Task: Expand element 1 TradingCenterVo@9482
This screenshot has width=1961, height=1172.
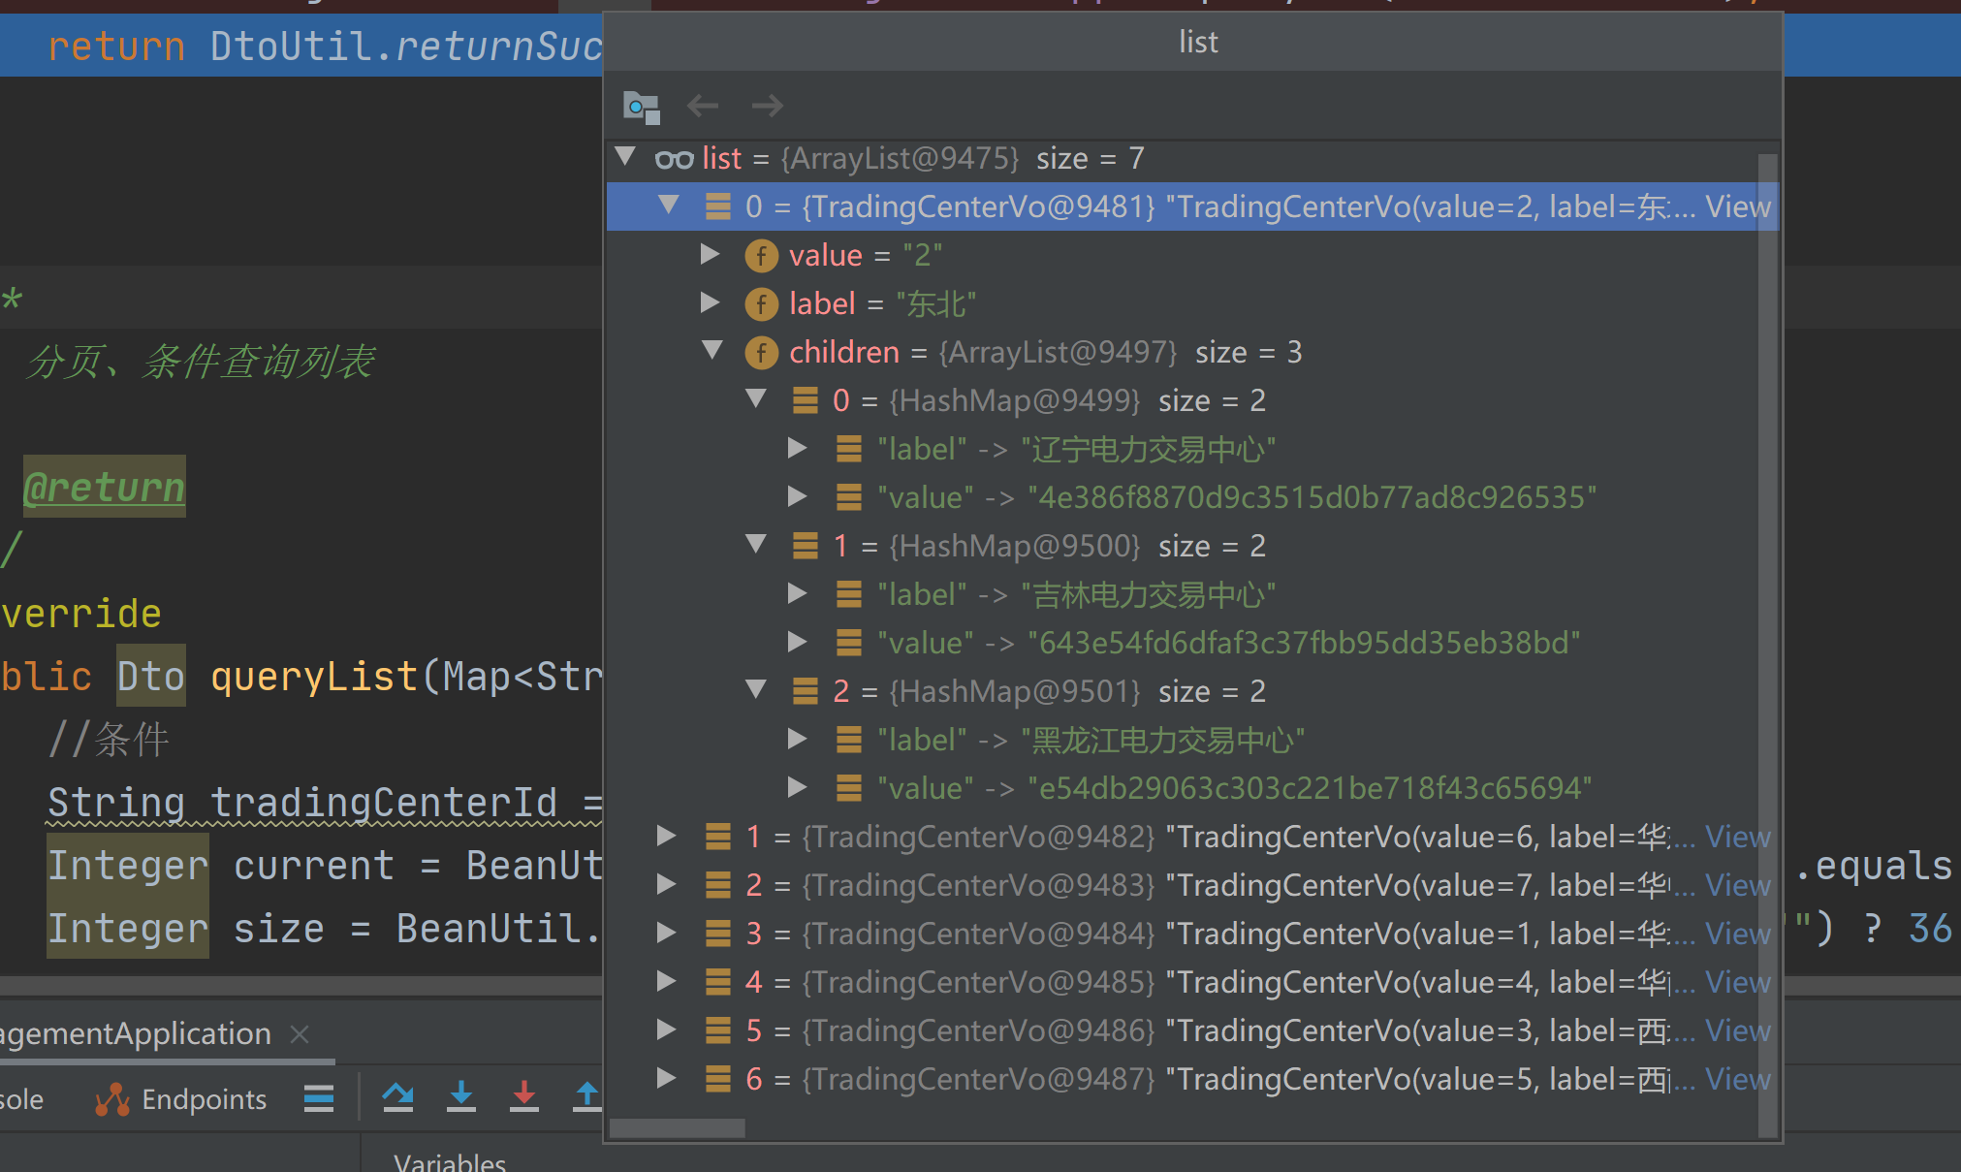Action: coord(667,836)
